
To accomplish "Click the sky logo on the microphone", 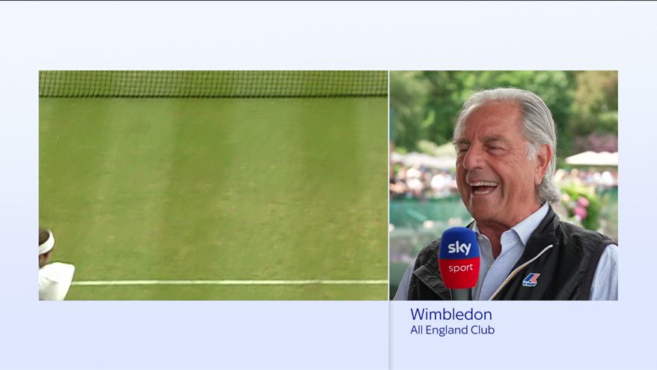I will (459, 247).
